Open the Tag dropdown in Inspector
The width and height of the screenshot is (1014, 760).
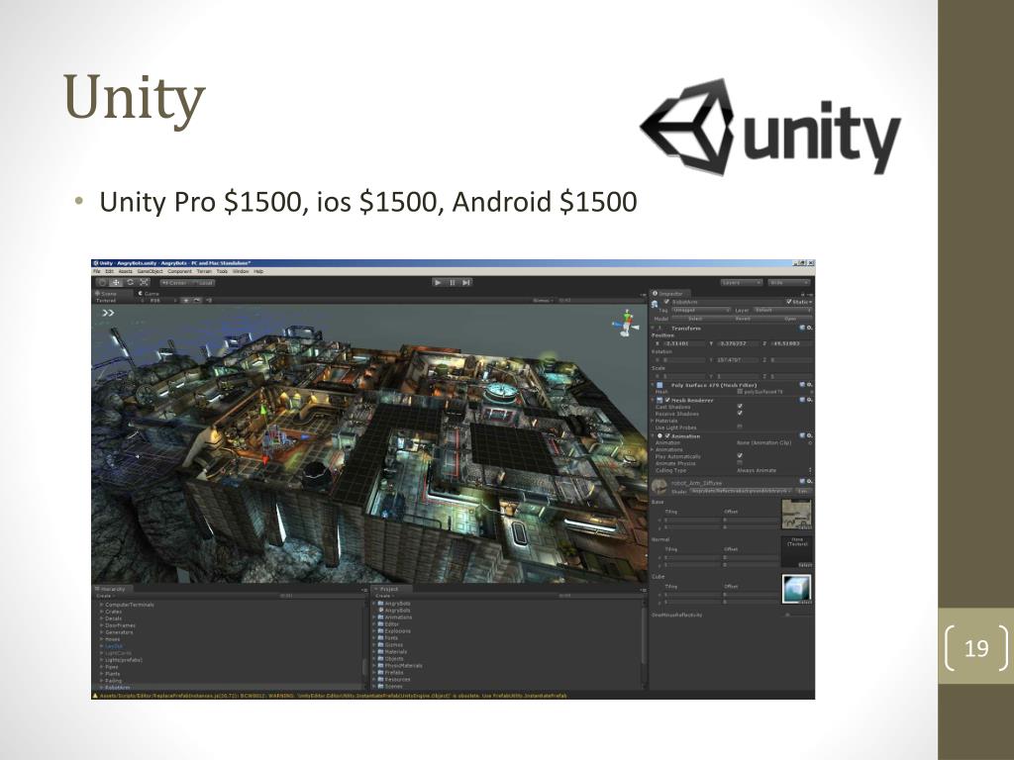tap(701, 310)
